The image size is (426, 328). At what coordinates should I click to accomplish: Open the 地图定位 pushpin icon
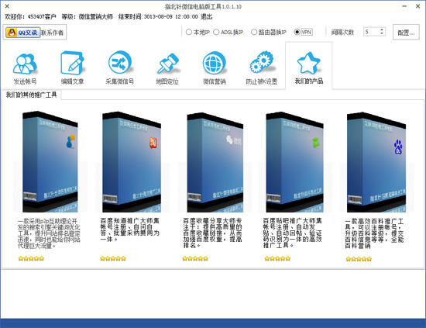[x=167, y=64]
